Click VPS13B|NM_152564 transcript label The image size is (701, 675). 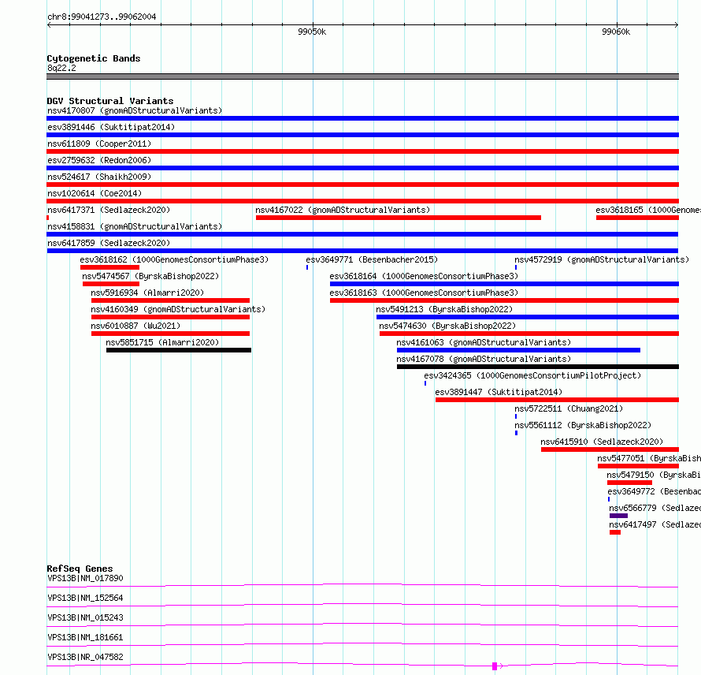click(x=85, y=598)
